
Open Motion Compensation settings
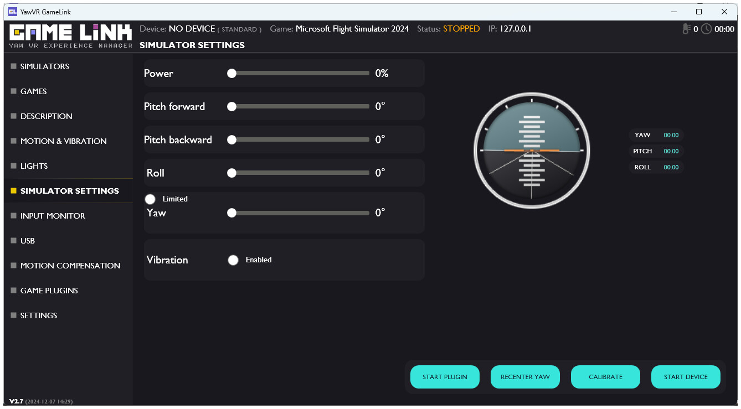tap(70, 266)
